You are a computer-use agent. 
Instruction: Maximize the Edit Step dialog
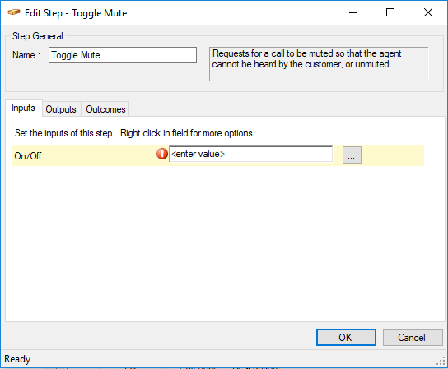pos(390,12)
